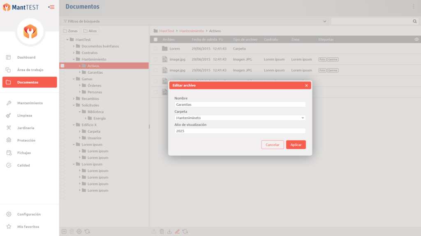The image size is (421, 236).
Task: Check the select-all checkbox in Archivo header
Action: [x=155, y=40]
